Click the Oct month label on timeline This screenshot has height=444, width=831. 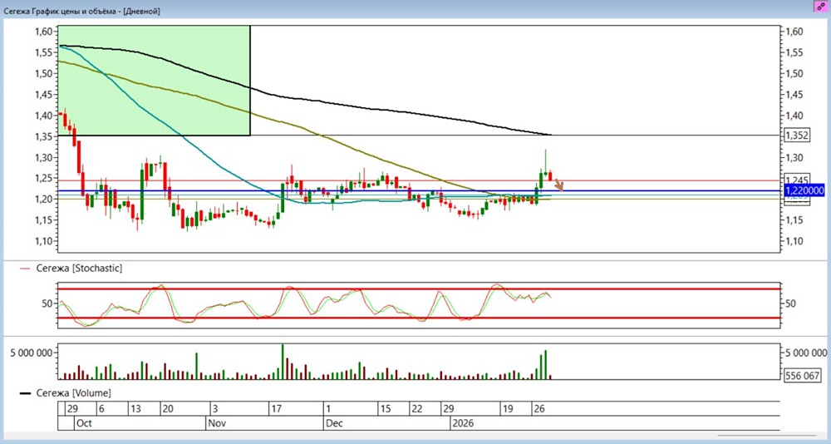click(x=84, y=422)
